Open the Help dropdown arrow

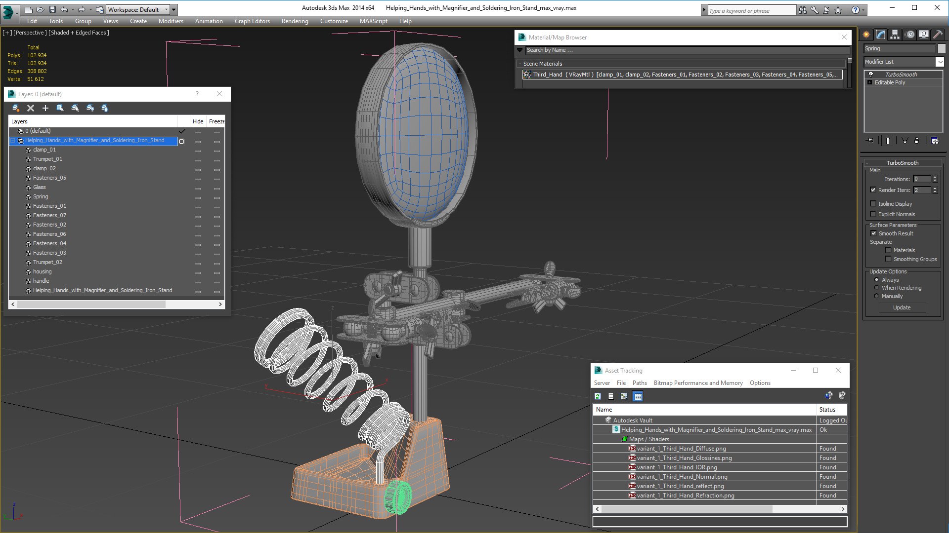tap(863, 10)
